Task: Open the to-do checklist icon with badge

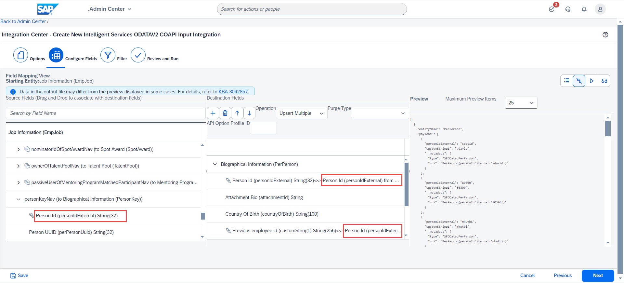Action: (552, 9)
